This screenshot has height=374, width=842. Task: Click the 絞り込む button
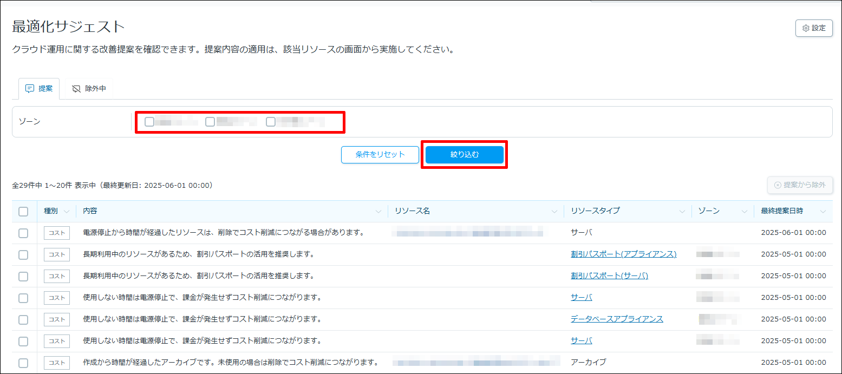tap(465, 154)
